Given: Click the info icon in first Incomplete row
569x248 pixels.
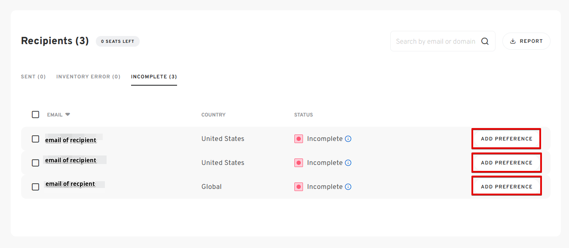Looking at the screenshot, I should coord(348,139).
